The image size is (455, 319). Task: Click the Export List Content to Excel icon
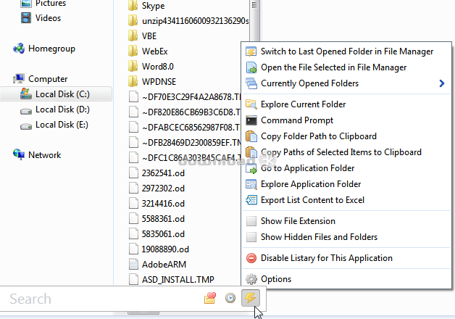pos(251,200)
